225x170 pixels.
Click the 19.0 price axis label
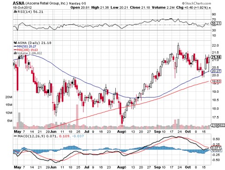pos(215,92)
